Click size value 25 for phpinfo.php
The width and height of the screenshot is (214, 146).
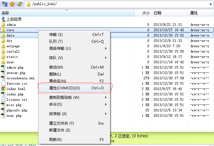pyautogui.click(x=147, y=110)
